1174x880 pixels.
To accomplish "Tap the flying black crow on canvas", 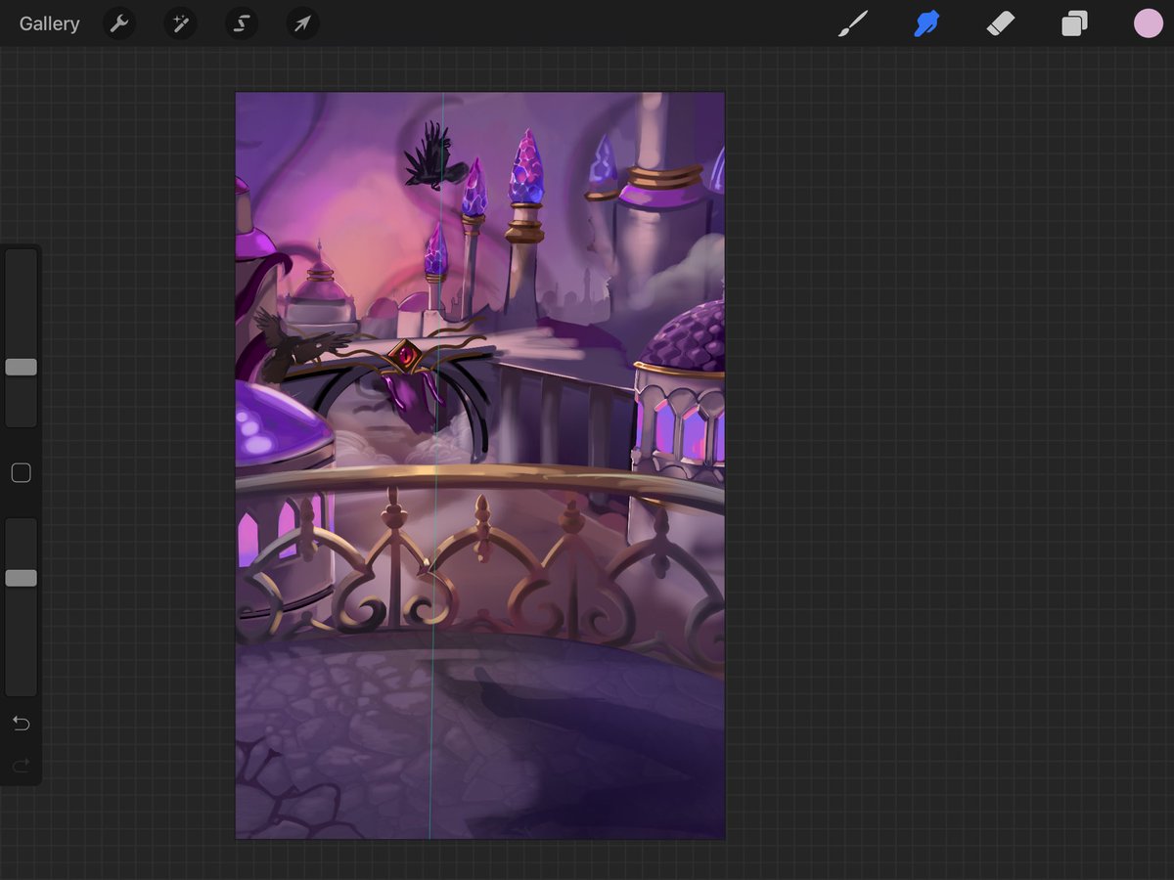I will click(433, 154).
